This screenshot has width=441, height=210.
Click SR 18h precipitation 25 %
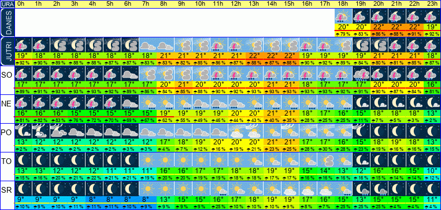tap(343, 207)
